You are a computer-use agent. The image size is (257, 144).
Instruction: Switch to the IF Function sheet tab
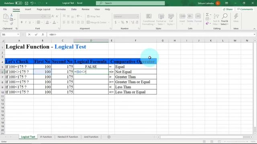[46, 137]
